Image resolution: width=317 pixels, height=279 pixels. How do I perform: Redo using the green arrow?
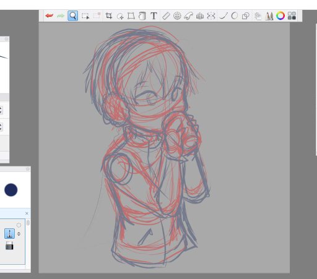tap(61, 15)
